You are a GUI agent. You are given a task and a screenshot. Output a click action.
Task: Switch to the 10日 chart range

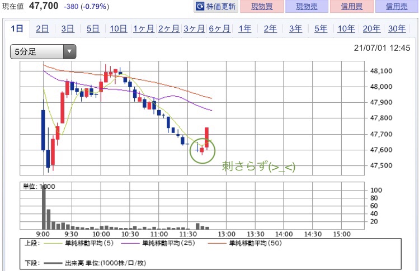(x=118, y=28)
